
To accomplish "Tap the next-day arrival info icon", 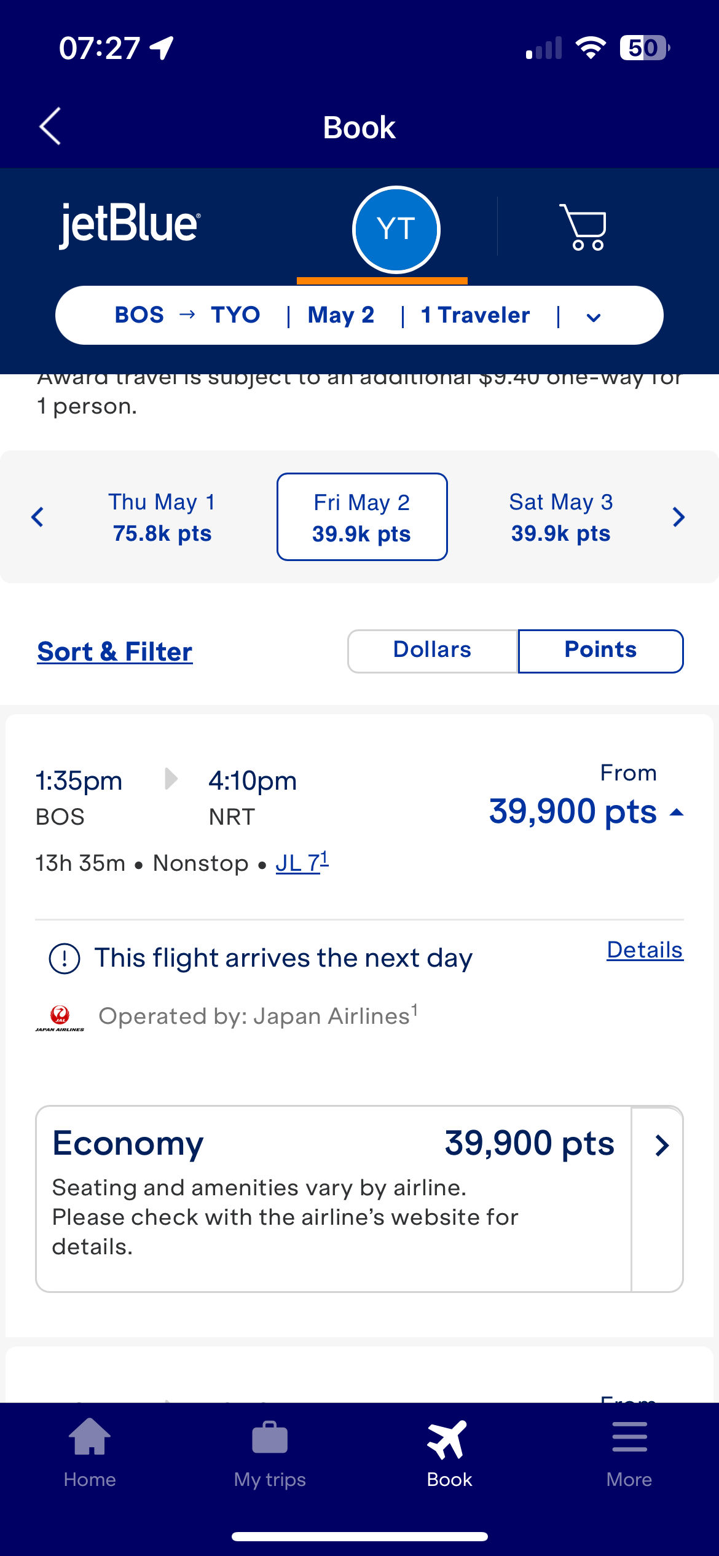I will (65, 959).
